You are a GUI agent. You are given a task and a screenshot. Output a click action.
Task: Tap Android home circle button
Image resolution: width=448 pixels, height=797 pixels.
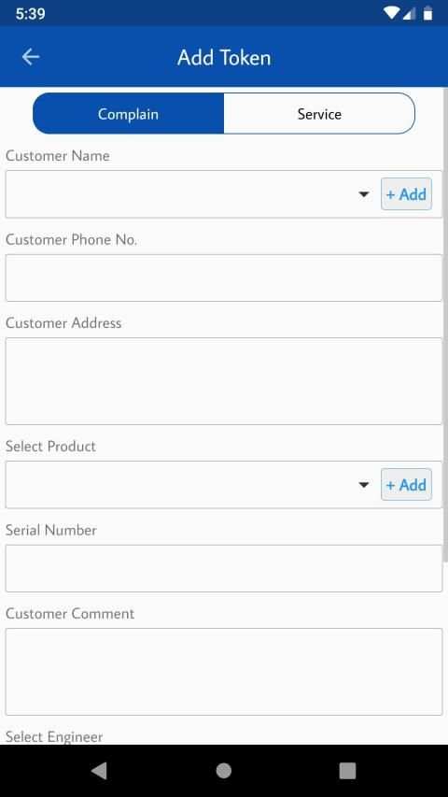tap(223, 771)
